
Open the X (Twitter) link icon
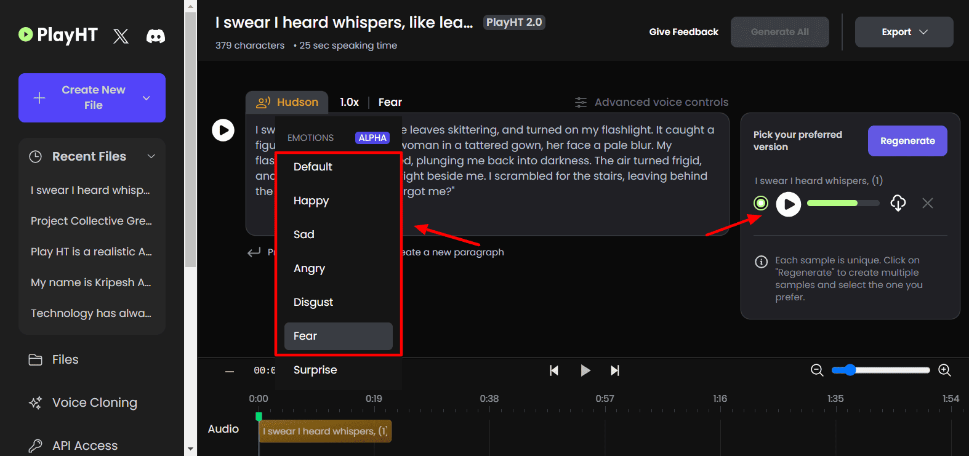pos(121,36)
